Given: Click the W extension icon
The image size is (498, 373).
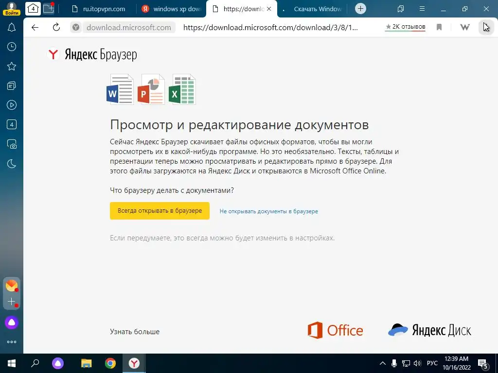Looking at the screenshot, I should tap(464, 27).
